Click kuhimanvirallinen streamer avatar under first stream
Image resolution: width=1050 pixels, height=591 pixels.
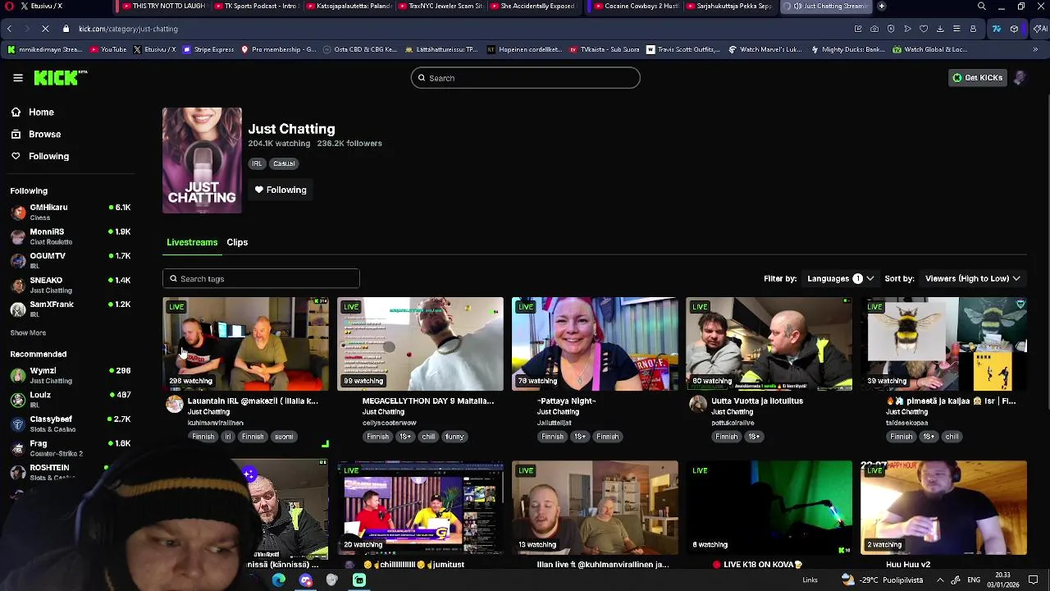pyautogui.click(x=174, y=404)
